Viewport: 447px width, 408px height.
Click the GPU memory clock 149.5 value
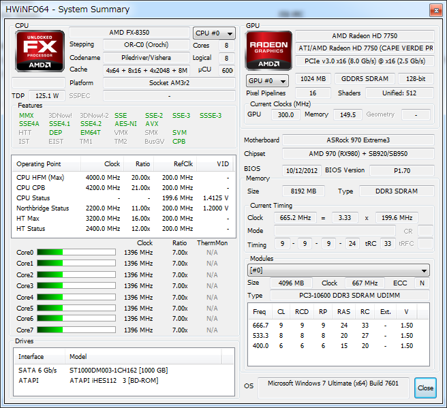pyautogui.click(x=348, y=115)
